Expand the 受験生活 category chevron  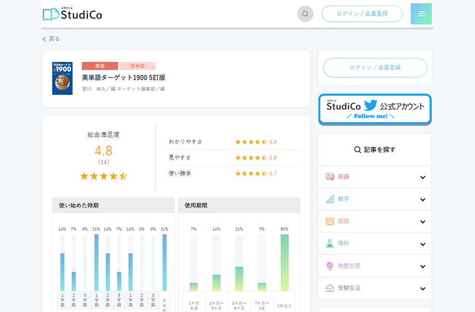[x=422, y=289]
